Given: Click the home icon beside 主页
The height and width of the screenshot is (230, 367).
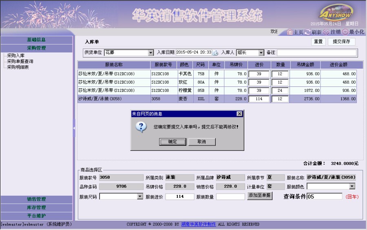Looking at the screenshot, I should tap(290, 32).
